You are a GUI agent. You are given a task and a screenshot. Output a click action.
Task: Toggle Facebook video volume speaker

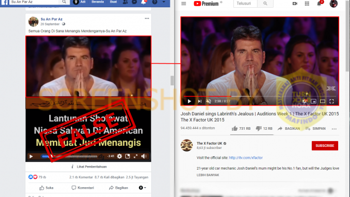pos(144,156)
